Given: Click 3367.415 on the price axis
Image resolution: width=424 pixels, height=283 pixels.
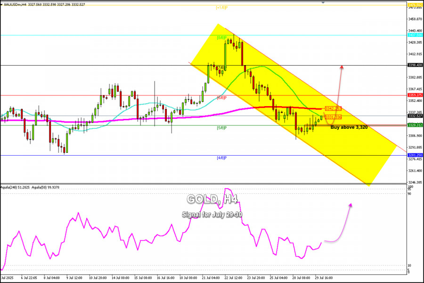Looking at the screenshot, I should (415, 89).
